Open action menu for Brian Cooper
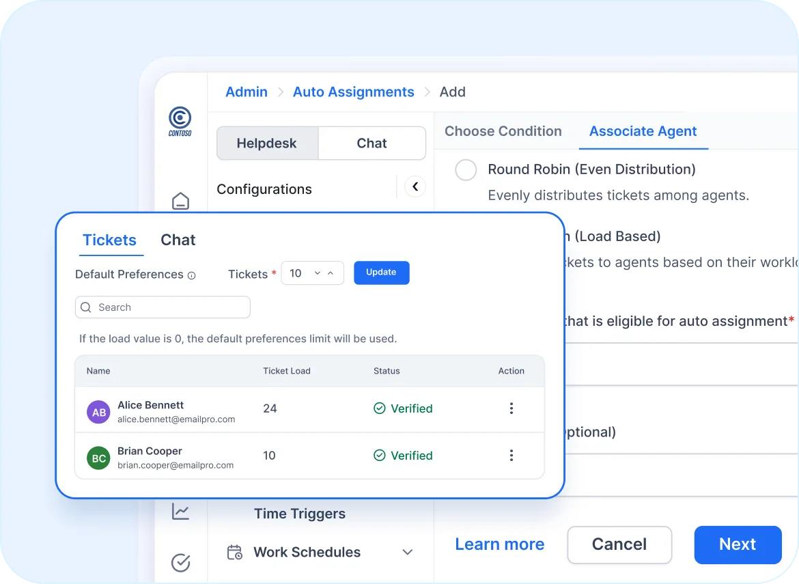The height and width of the screenshot is (584, 799). [511, 455]
